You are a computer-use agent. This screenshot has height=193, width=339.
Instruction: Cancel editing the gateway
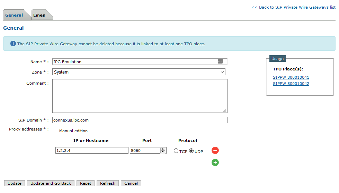pyautogui.click(x=131, y=183)
